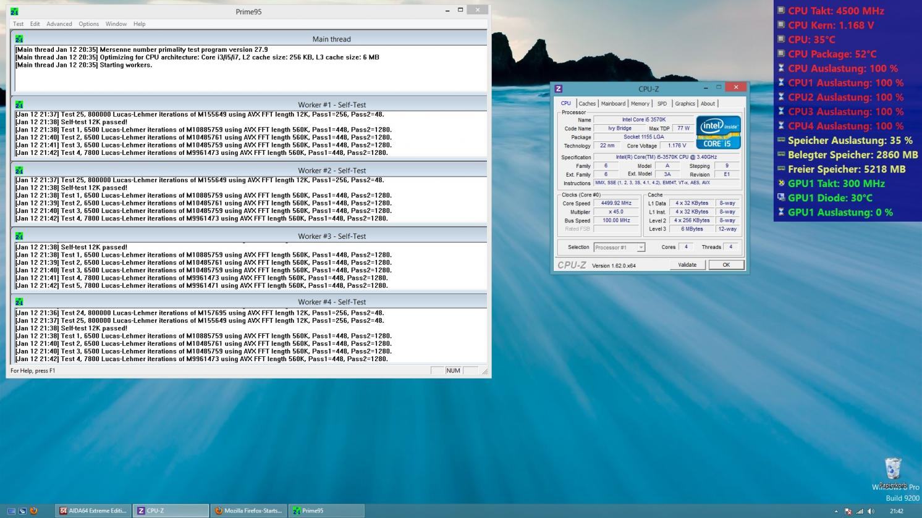Image resolution: width=922 pixels, height=518 pixels.
Task: Switch to AIDA64 Extreme Edition taskbar button
Action: [x=93, y=511]
